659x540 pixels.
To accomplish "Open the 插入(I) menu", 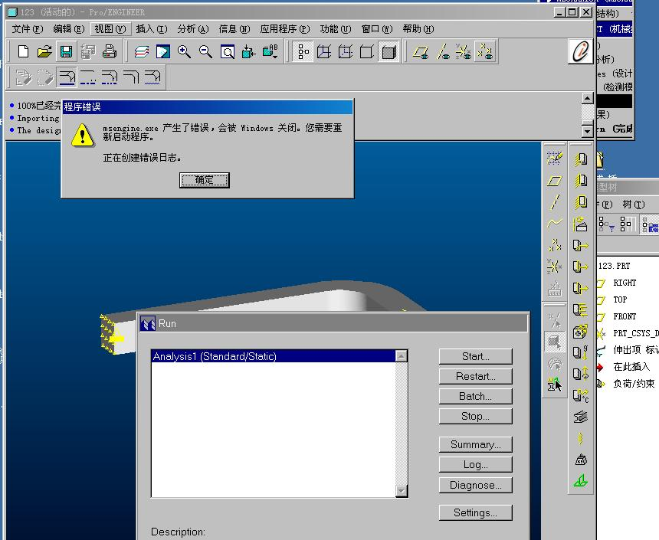I will (151, 29).
